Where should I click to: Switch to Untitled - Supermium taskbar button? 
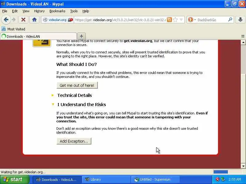155,180
